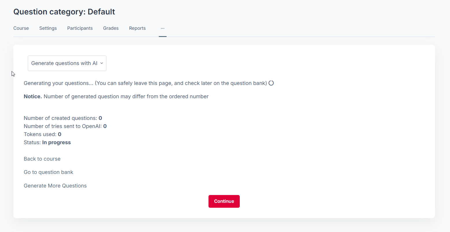
Task: Open the Reports tab
Action: click(137, 28)
